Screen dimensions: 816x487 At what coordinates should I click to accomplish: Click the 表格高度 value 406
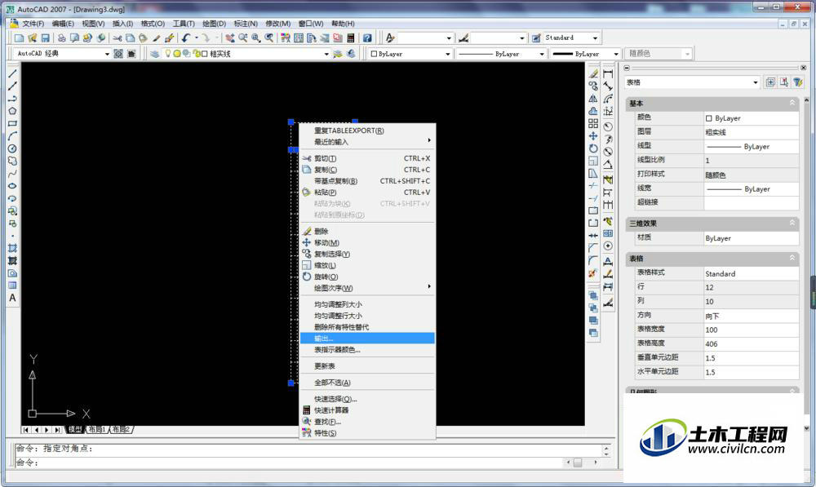(x=751, y=344)
